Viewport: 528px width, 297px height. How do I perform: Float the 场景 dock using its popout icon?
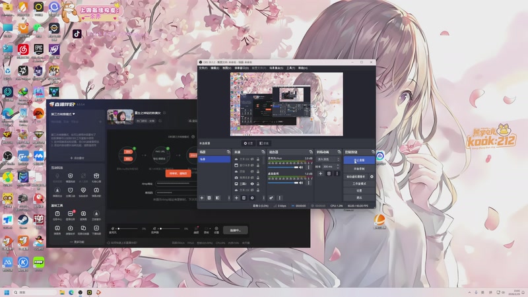[x=228, y=152]
